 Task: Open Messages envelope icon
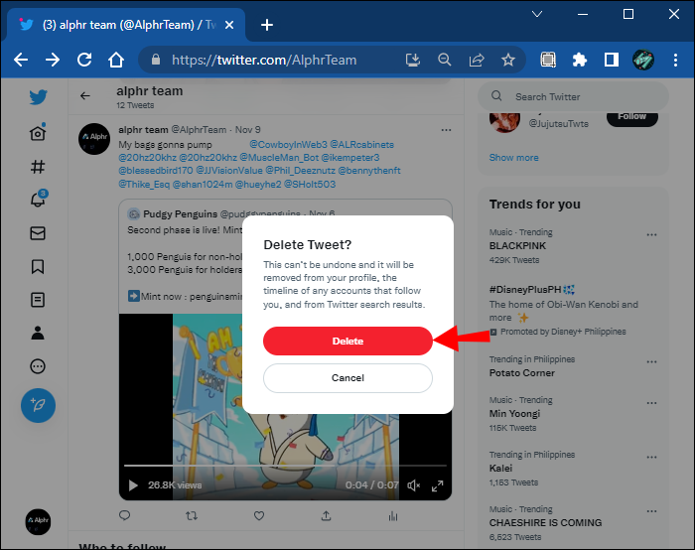click(38, 233)
